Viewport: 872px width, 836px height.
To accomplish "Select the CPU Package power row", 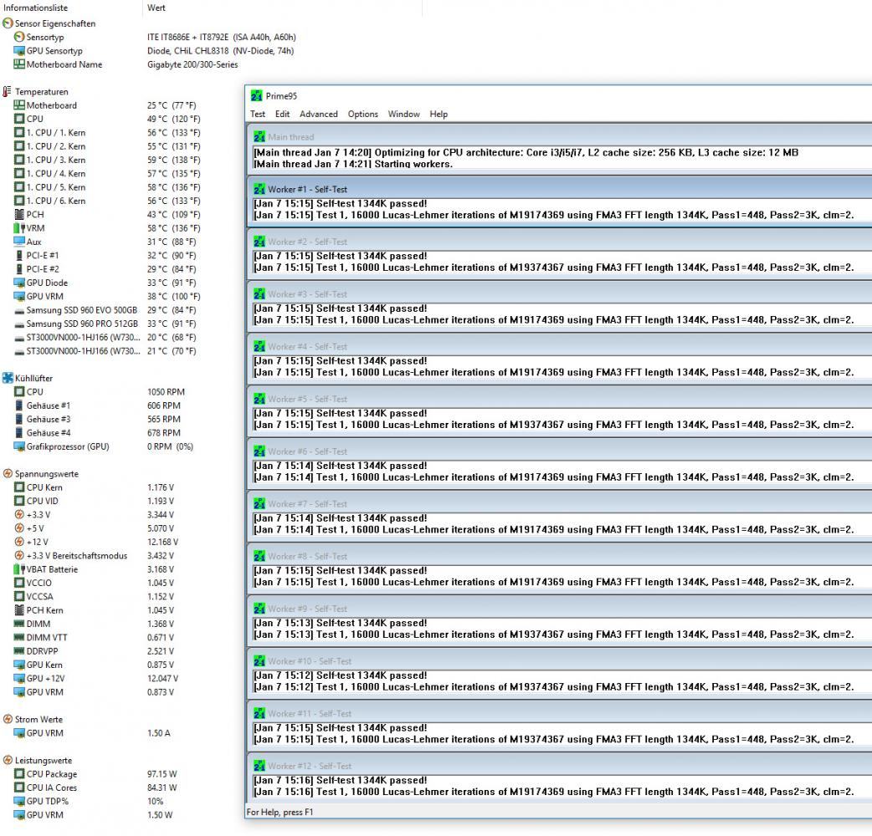I will (x=95, y=774).
